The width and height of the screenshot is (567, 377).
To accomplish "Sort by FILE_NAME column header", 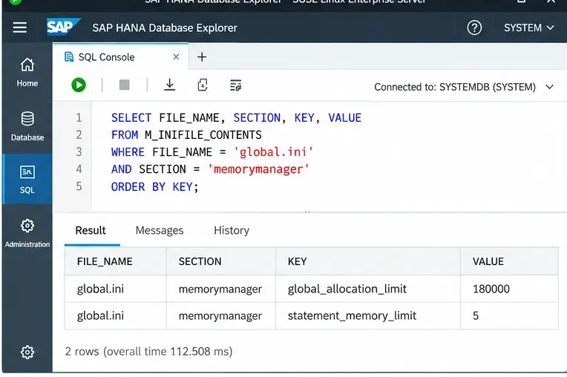I will pos(115,261).
